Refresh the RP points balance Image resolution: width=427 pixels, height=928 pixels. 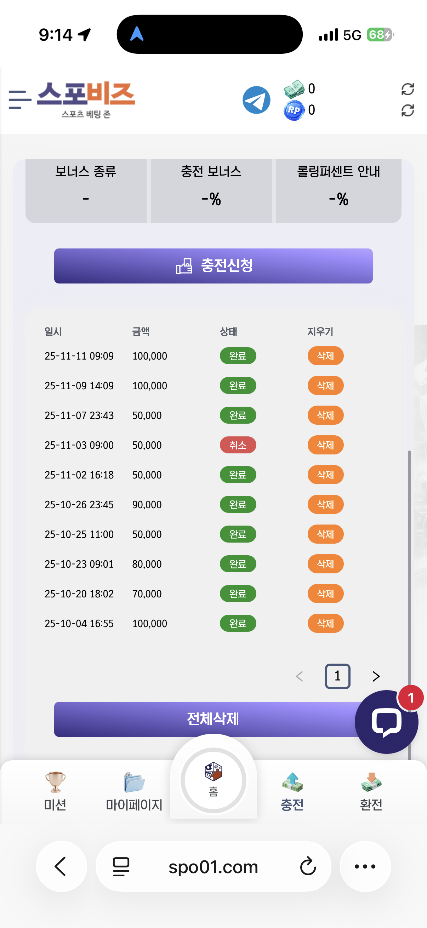(x=407, y=110)
